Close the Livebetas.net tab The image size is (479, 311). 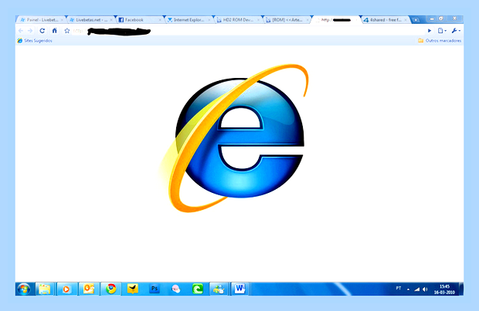(x=111, y=20)
